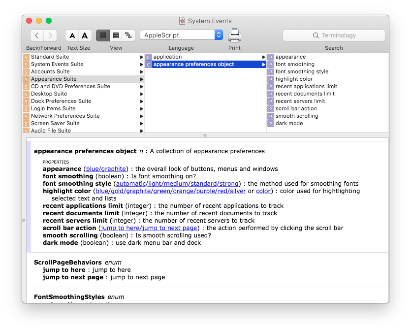Select the highlight color property row

point(328,79)
